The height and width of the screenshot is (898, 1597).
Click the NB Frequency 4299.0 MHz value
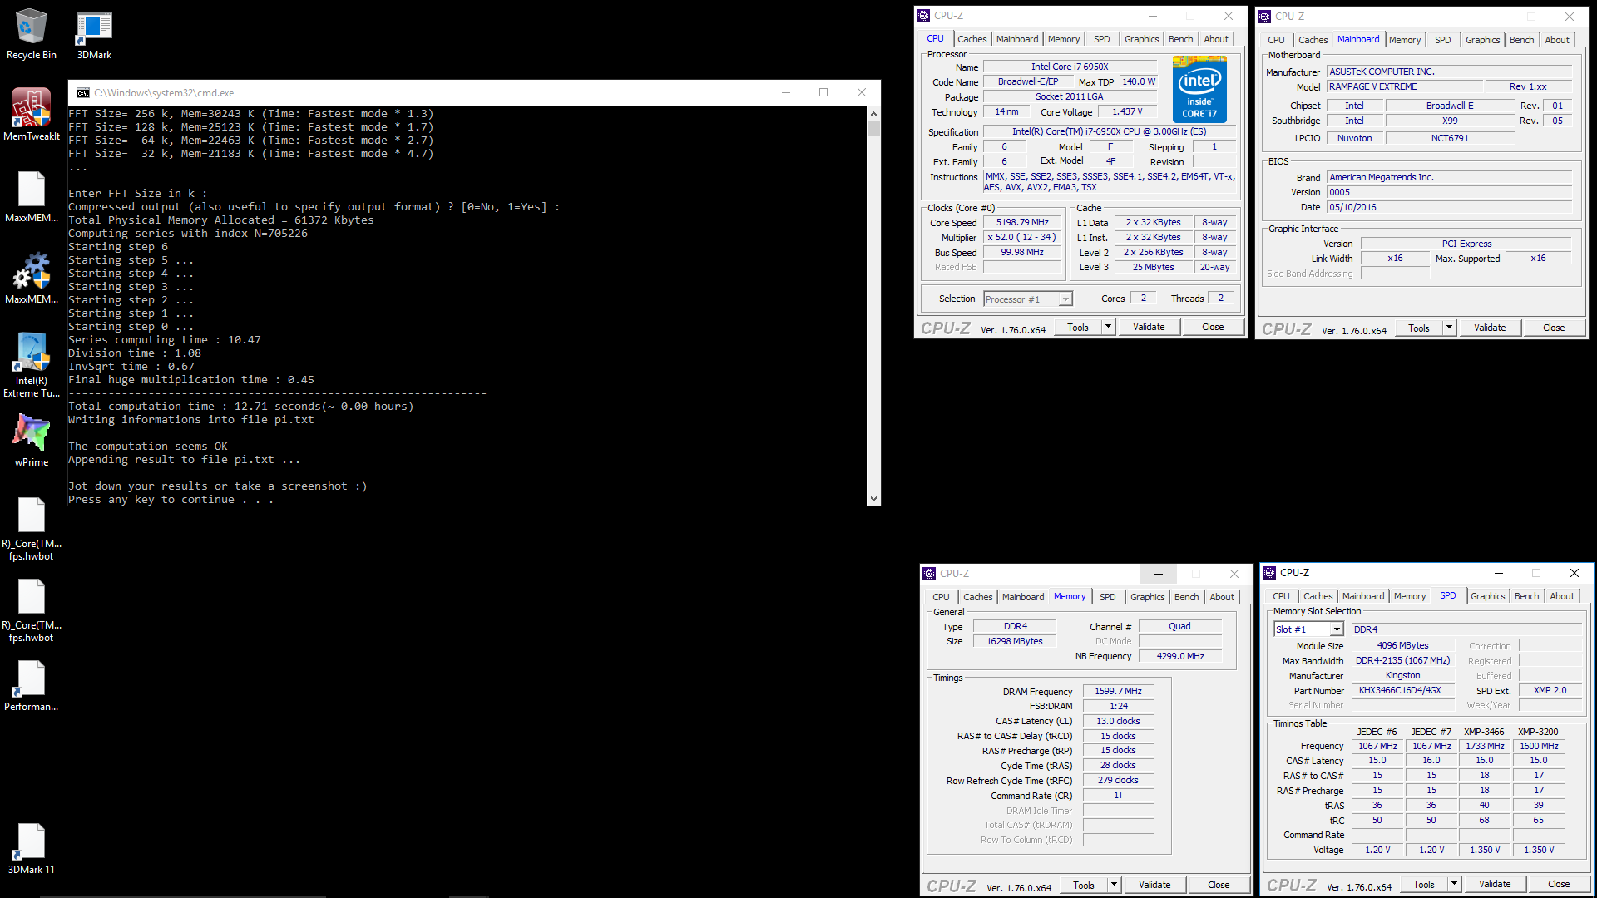[x=1179, y=657]
